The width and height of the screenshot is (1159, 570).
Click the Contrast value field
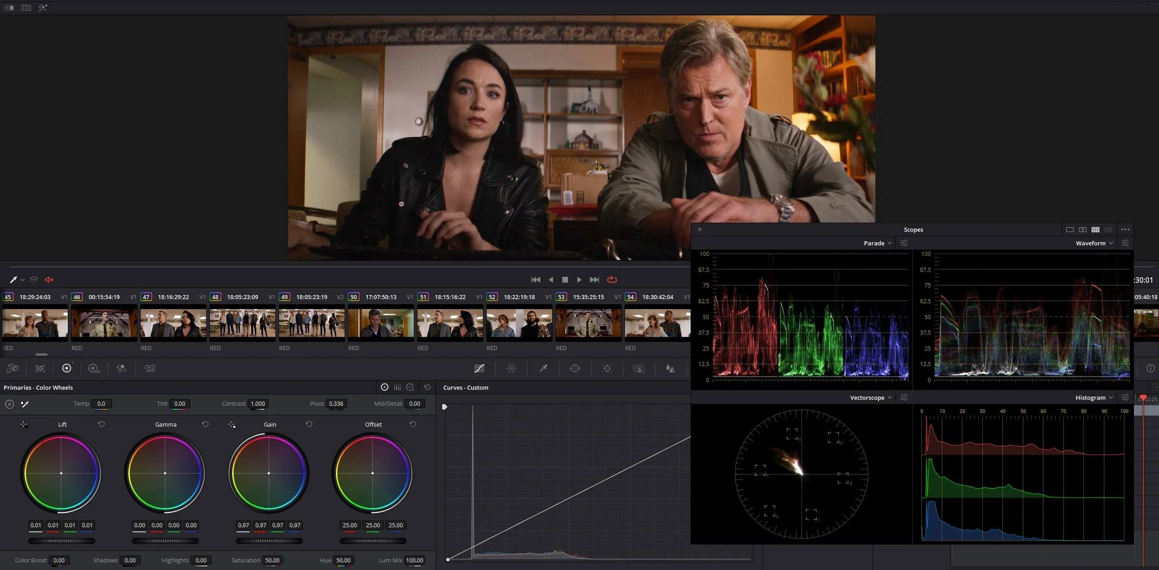tap(258, 404)
